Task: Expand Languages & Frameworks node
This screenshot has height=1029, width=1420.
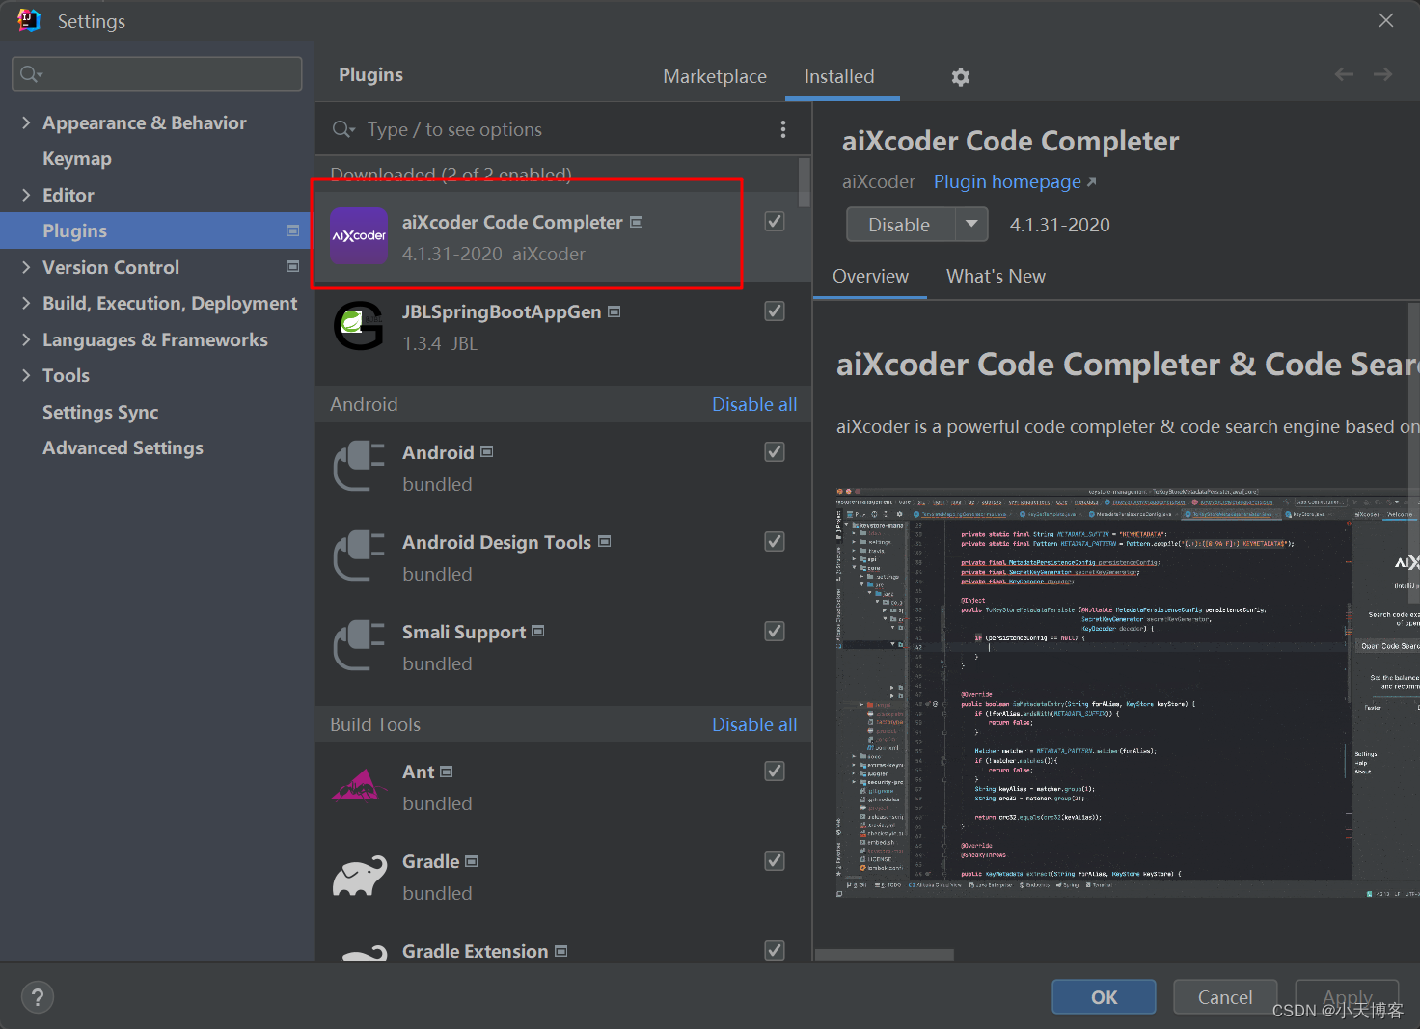Action: 26,339
